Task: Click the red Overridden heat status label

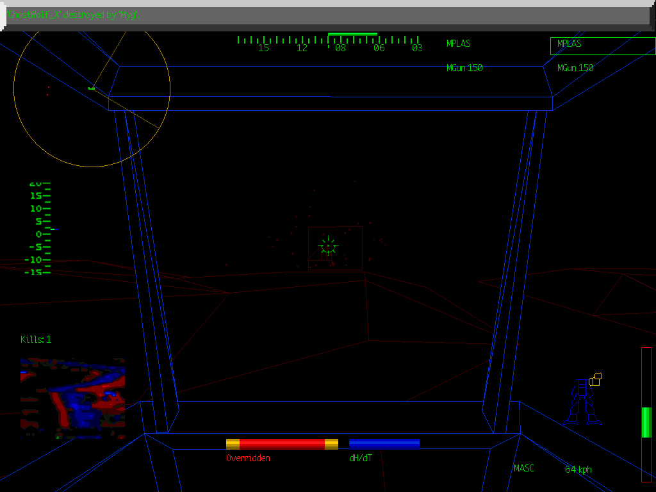Action: (x=248, y=458)
